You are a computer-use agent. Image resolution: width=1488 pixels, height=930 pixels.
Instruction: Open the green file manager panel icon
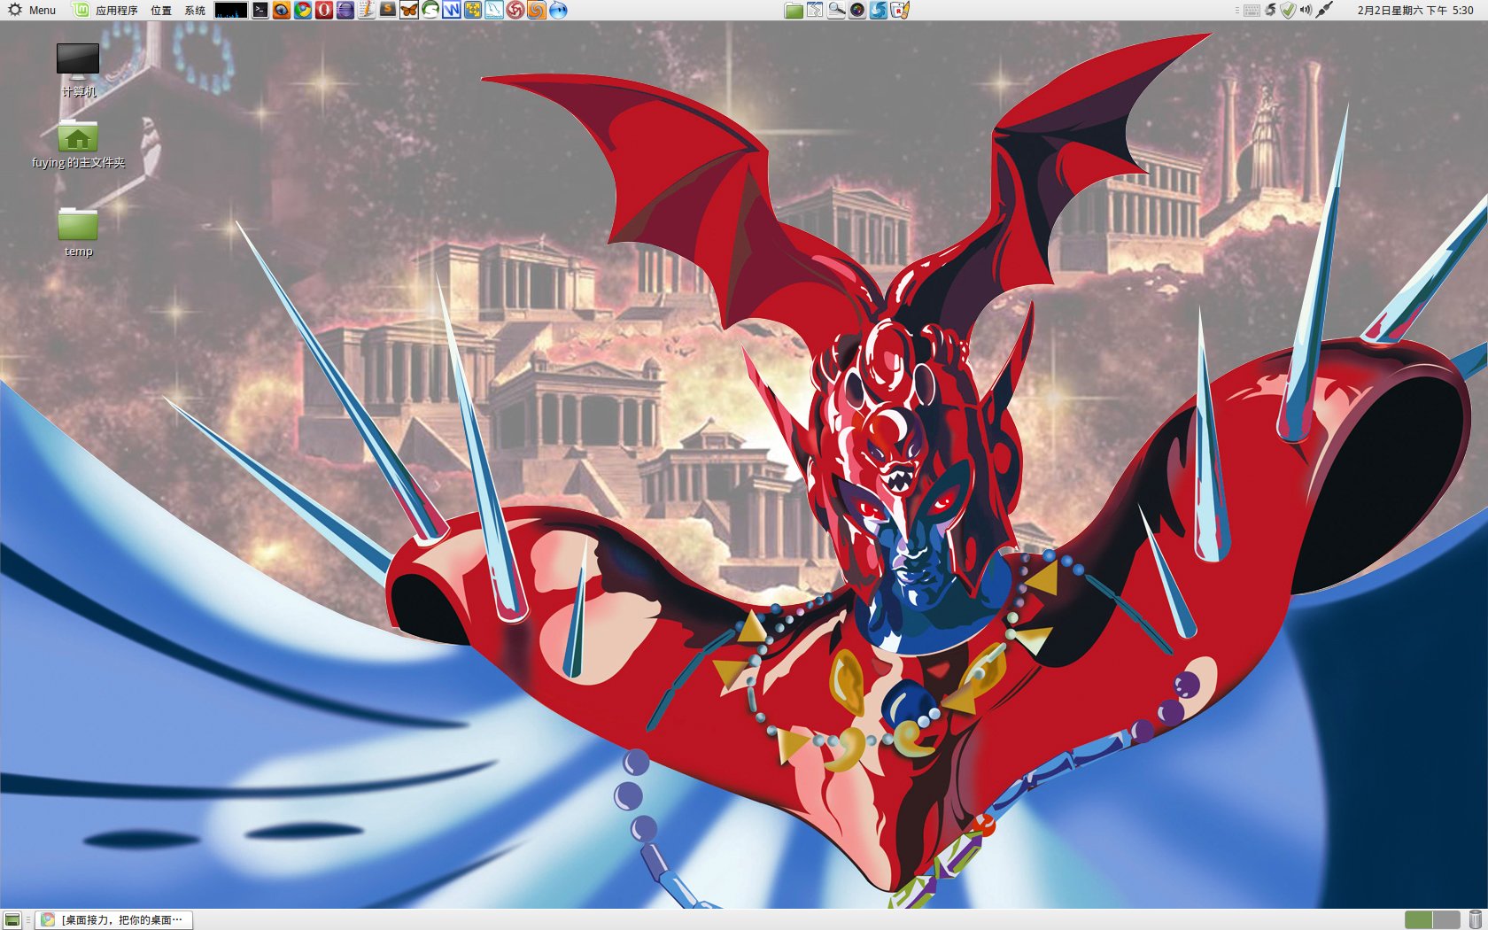794,10
